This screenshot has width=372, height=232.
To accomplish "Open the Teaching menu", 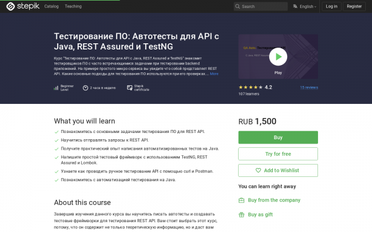I will (73, 6).
